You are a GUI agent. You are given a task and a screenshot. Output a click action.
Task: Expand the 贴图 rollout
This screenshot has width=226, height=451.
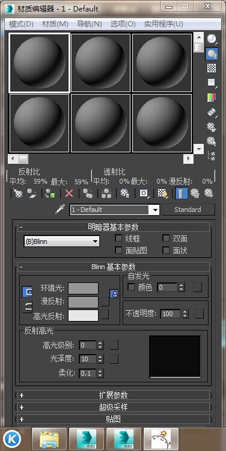114,419
